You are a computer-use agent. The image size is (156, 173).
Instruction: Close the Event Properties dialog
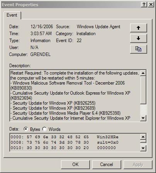tap(151, 5)
